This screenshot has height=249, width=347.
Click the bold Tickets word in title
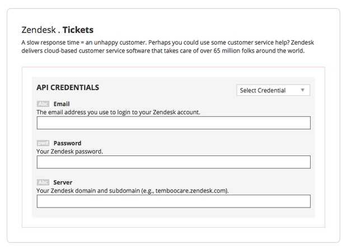78,30
